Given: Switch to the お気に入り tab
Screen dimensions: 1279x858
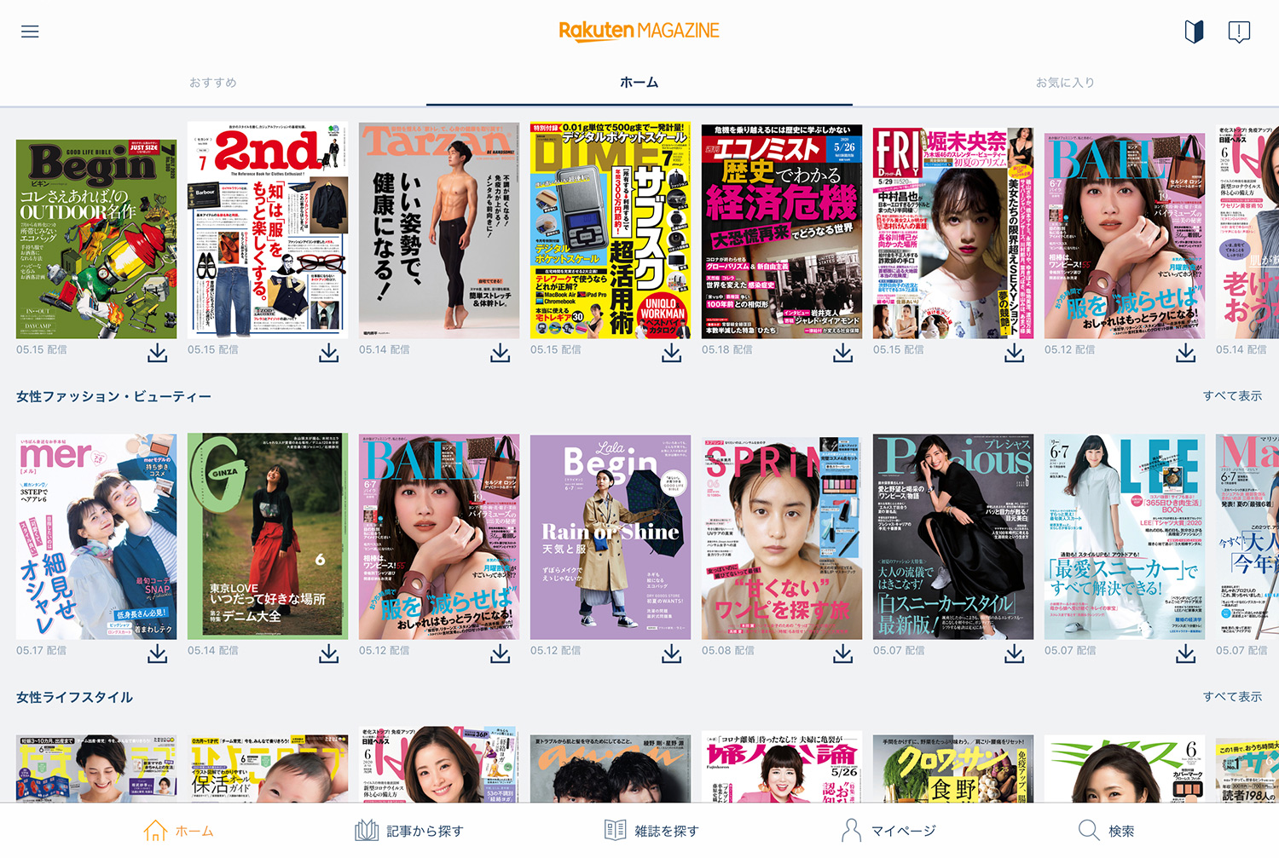Looking at the screenshot, I should [x=1065, y=83].
